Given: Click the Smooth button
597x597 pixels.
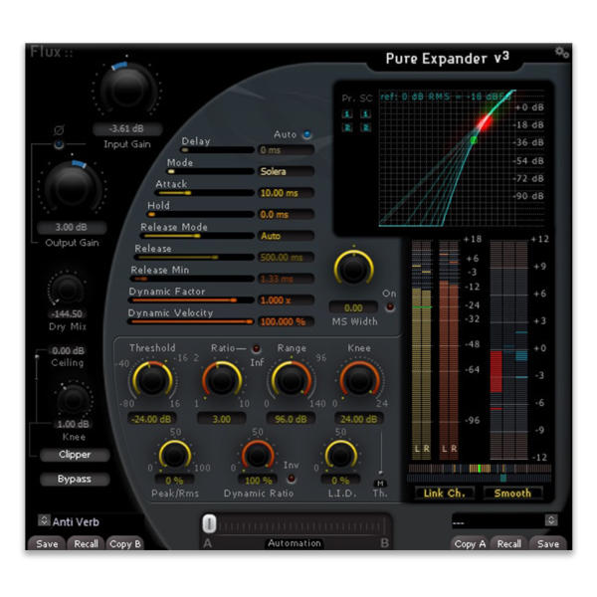Looking at the screenshot, I should click(512, 494).
